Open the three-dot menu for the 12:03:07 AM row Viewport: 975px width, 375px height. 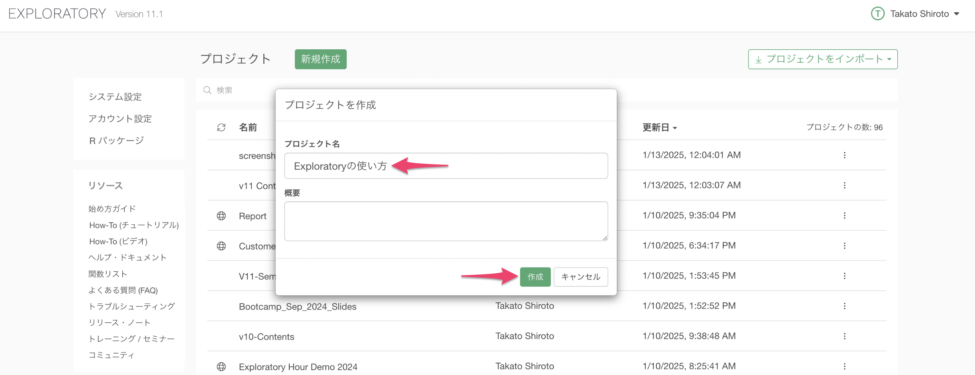844,185
